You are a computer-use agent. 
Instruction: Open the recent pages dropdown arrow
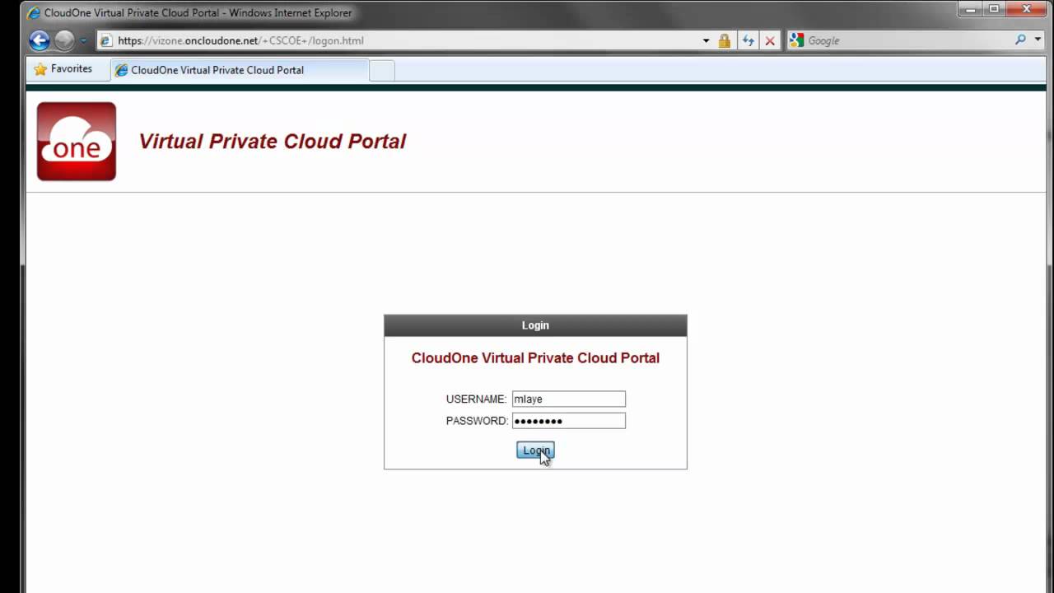point(83,40)
